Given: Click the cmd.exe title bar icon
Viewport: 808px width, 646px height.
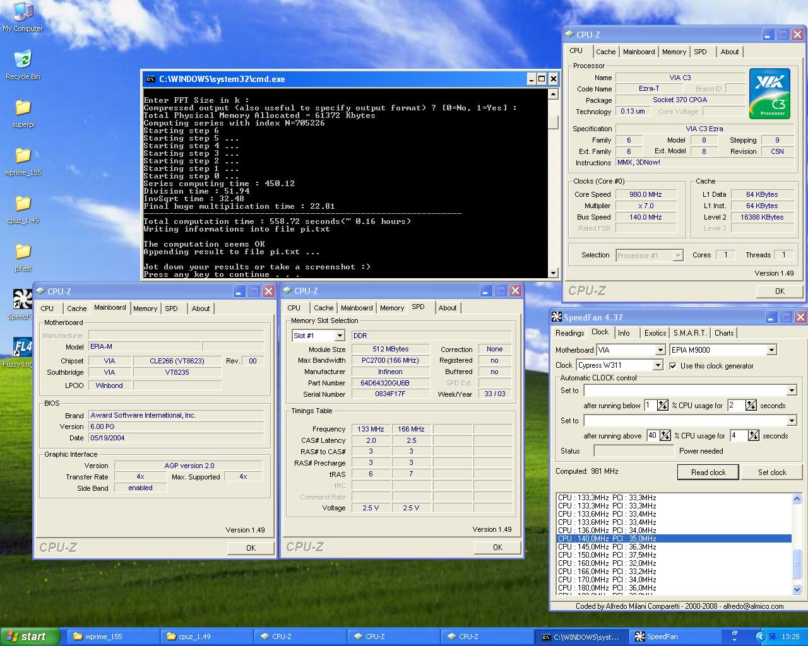Looking at the screenshot, I should point(150,79).
